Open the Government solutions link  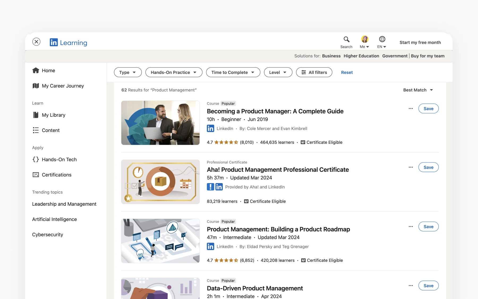pyautogui.click(x=395, y=56)
